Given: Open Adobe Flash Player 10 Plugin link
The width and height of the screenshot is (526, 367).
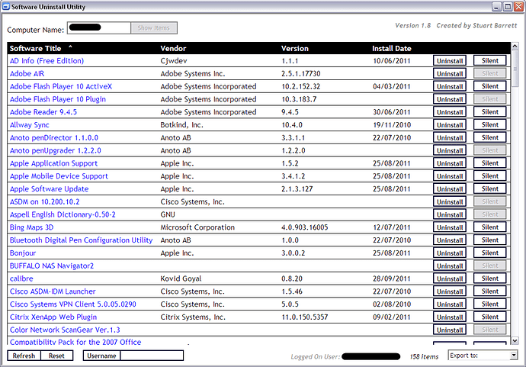Looking at the screenshot, I should (58, 99).
